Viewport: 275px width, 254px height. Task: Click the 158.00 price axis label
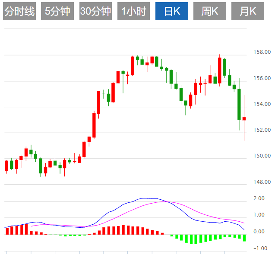point(262,52)
